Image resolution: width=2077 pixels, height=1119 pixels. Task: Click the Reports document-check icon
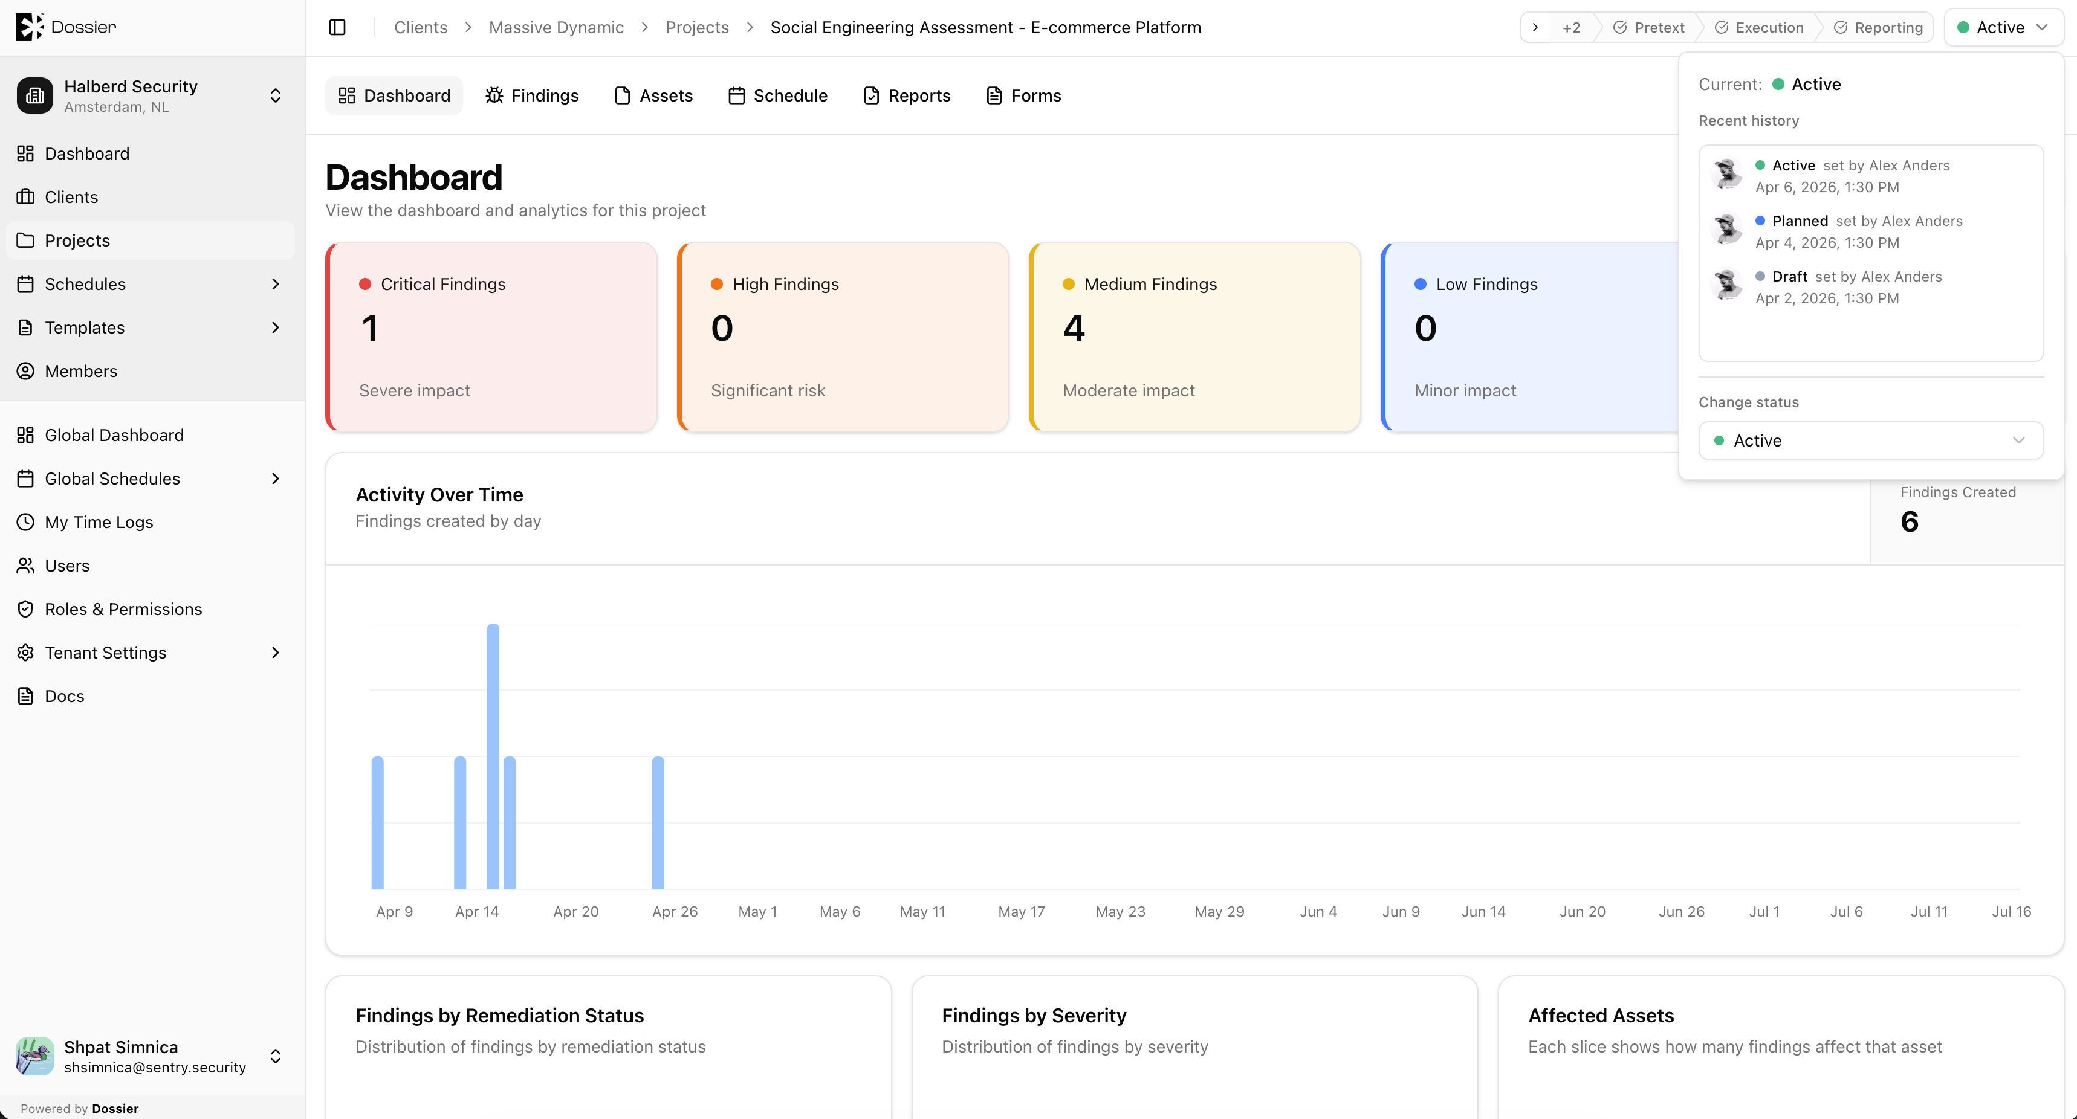point(872,95)
